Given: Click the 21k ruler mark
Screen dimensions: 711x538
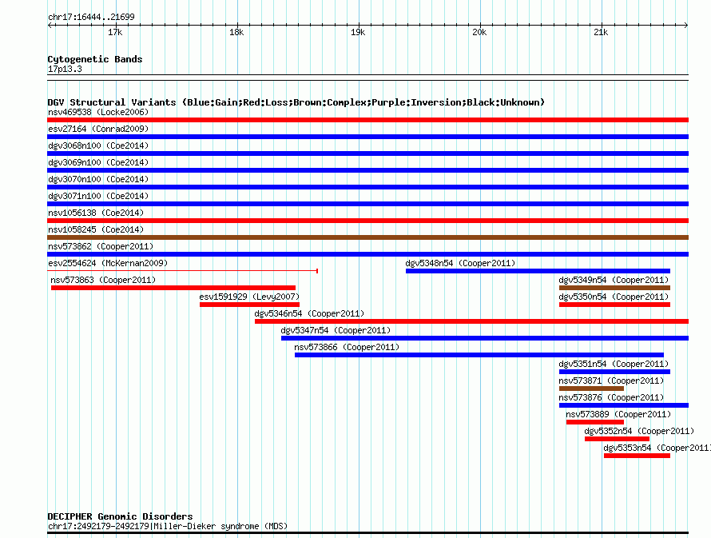Looking at the screenshot, I should pyautogui.click(x=601, y=32).
